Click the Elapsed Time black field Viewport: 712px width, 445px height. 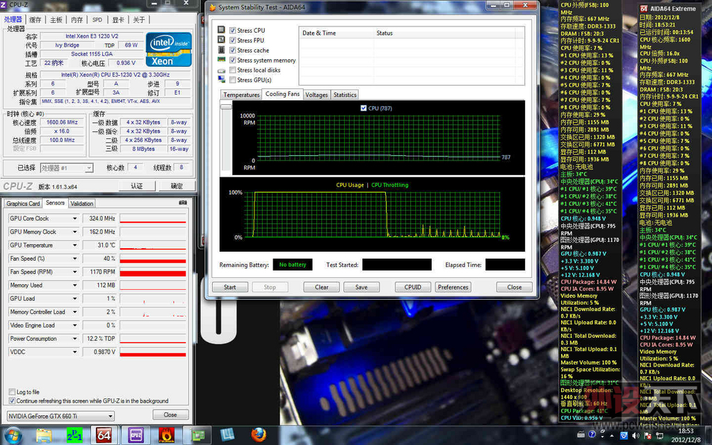[x=505, y=264]
